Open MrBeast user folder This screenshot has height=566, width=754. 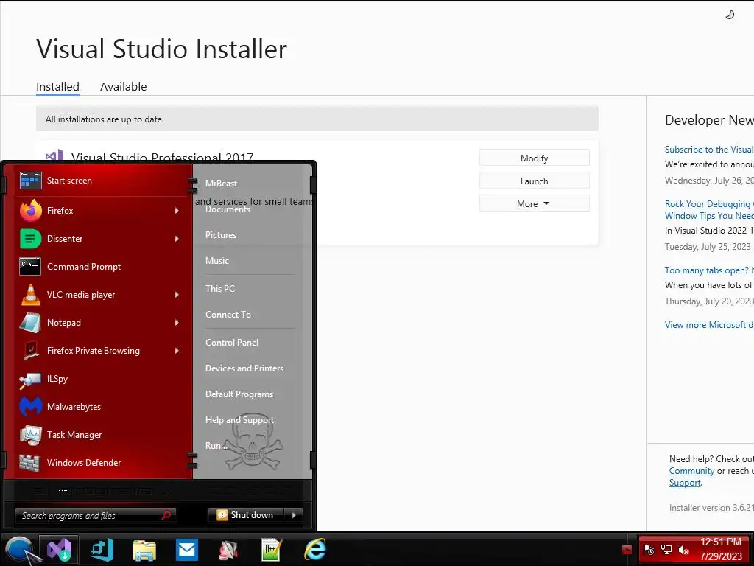(x=221, y=184)
